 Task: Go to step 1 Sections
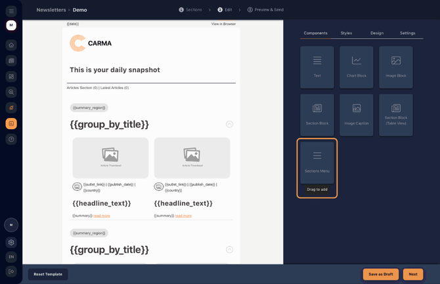190,10
